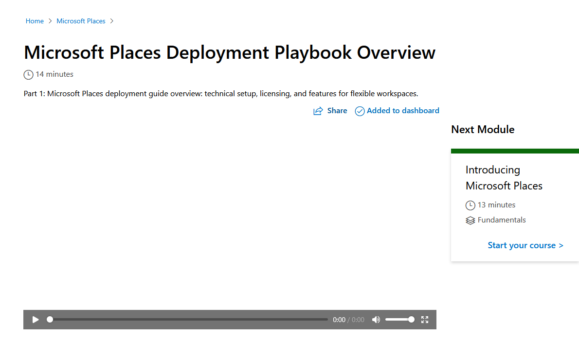579x341 pixels.
Task: Click the Share button
Action: 330,111
